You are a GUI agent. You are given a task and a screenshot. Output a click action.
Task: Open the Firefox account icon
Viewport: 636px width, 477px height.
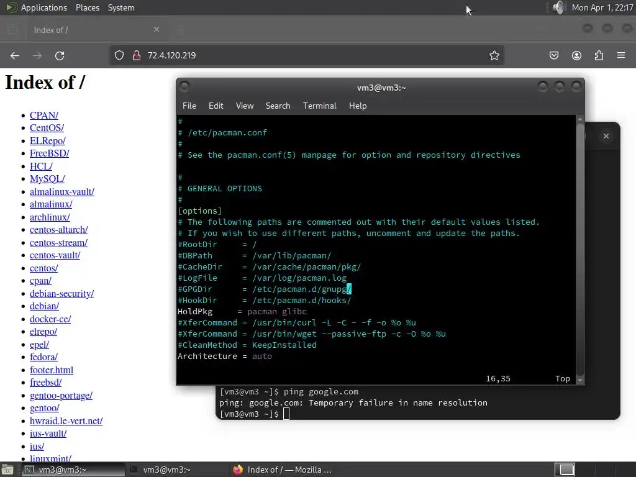[576, 55]
